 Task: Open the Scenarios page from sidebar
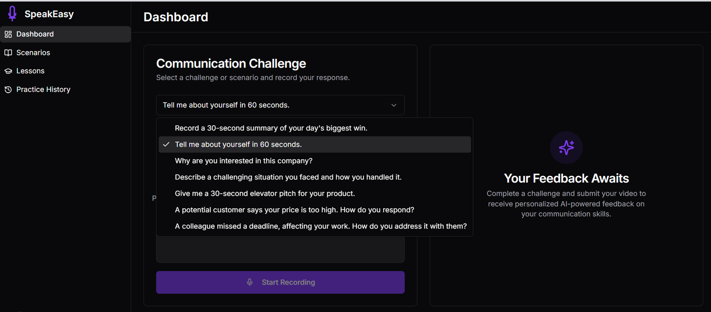click(x=33, y=53)
